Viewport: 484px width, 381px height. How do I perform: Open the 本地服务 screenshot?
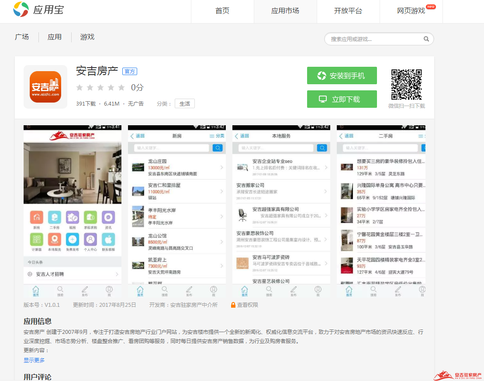pyautogui.click(x=281, y=211)
